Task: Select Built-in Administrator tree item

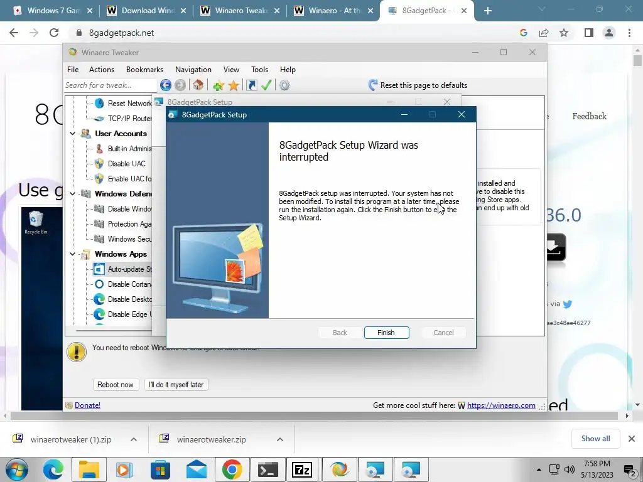Action: [x=129, y=148]
